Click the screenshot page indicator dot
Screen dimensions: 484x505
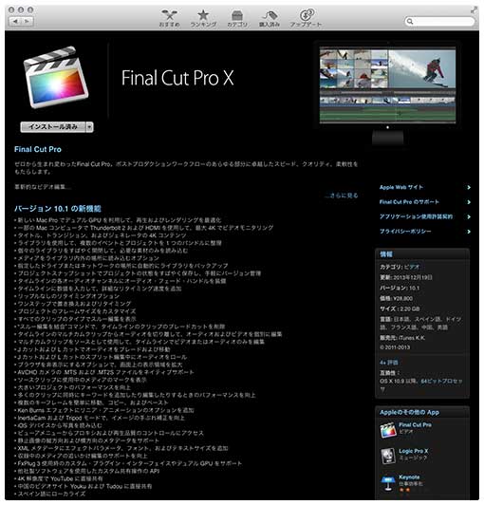tap(387, 127)
